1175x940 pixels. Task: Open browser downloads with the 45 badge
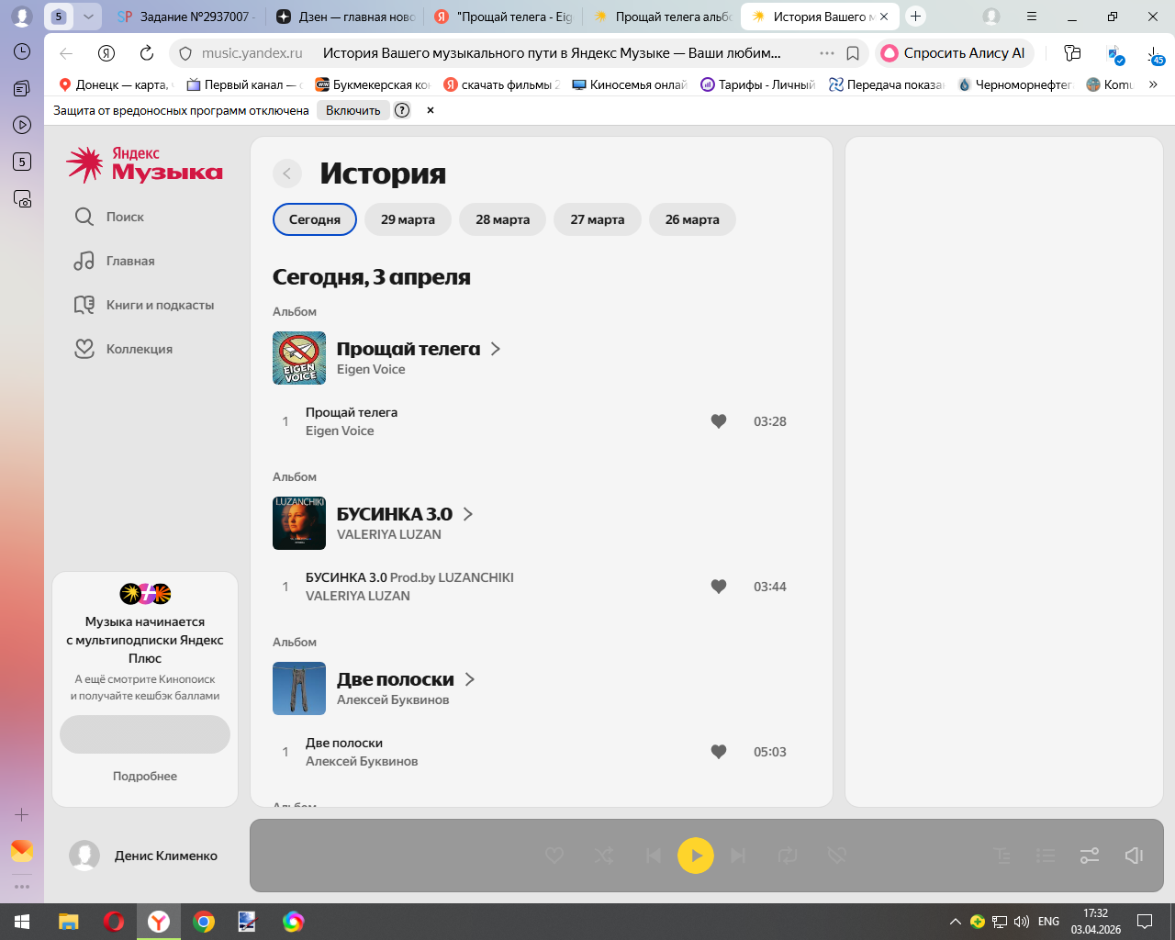point(1156,54)
